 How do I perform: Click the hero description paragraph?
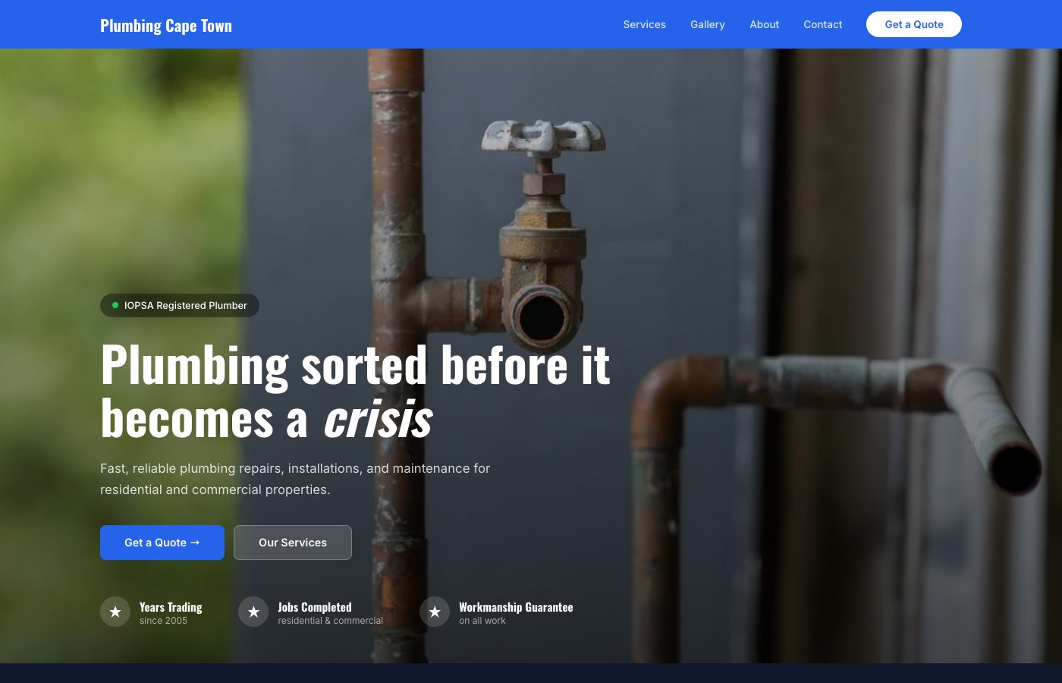point(295,479)
